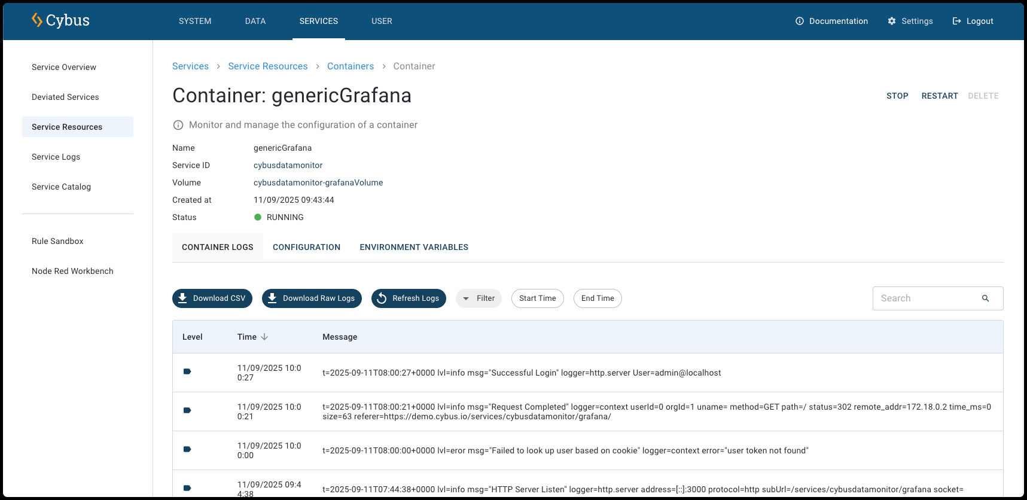
Task: Sort logs using the Time arrow icon
Action: 264,337
